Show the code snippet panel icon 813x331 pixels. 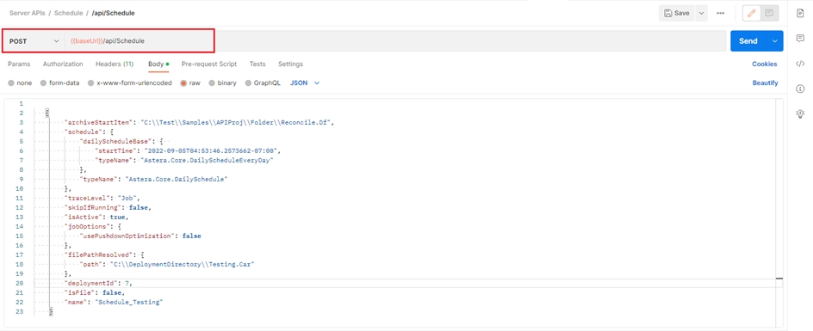coord(800,64)
